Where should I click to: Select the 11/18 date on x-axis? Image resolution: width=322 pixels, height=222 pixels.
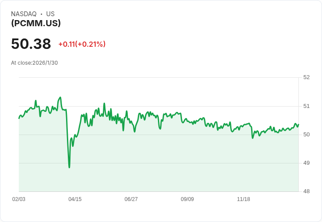pos(243,199)
